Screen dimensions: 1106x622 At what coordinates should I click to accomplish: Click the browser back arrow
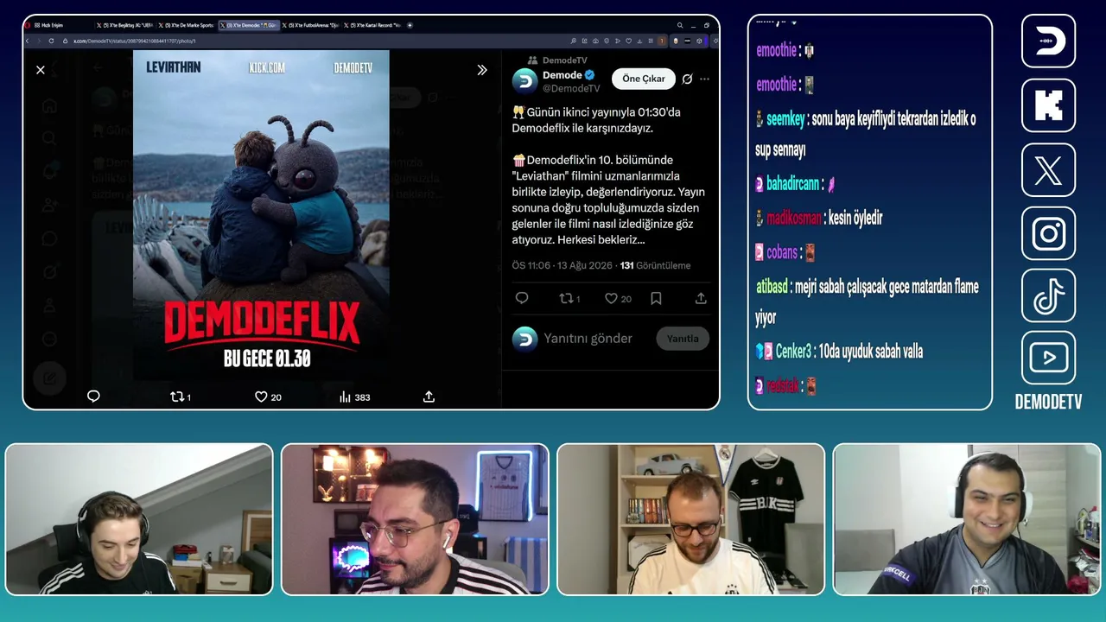pos(28,41)
